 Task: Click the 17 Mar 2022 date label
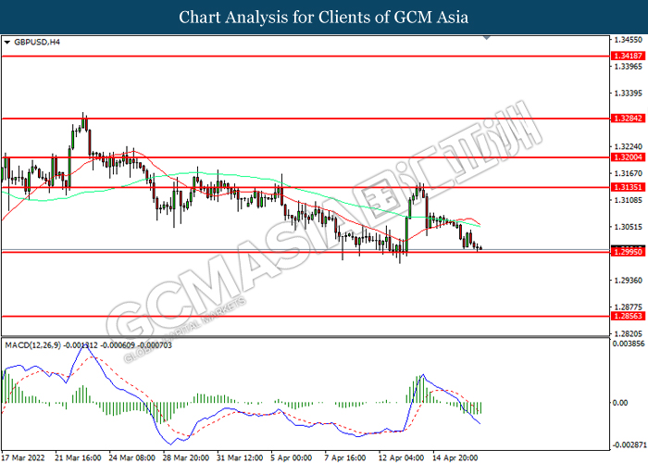pos(23,457)
